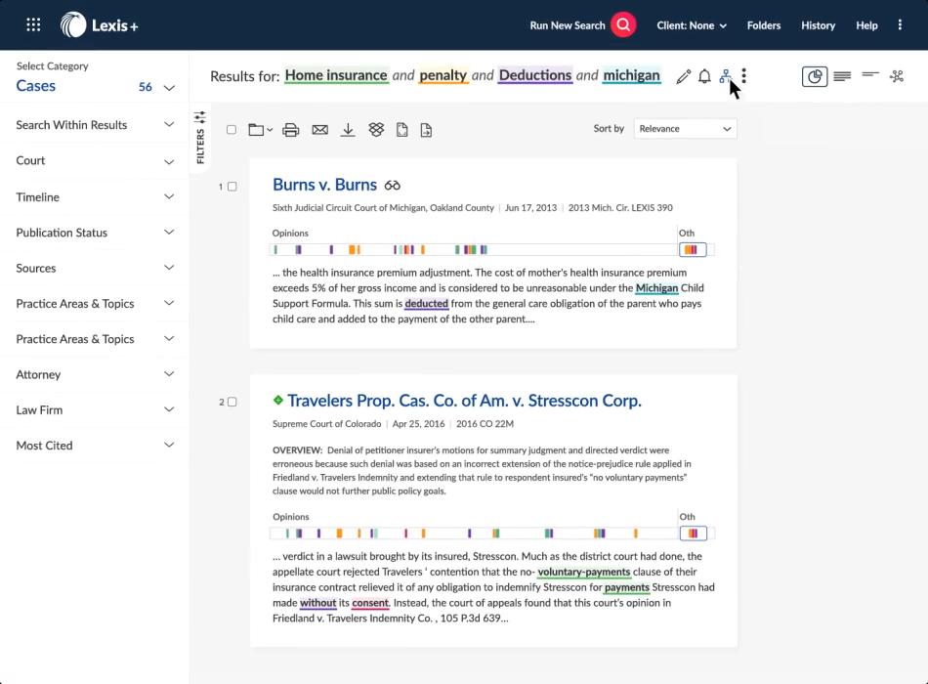This screenshot has height=684, width=928.
Task: Open more options beside search terms
Action: click(744, 76)
